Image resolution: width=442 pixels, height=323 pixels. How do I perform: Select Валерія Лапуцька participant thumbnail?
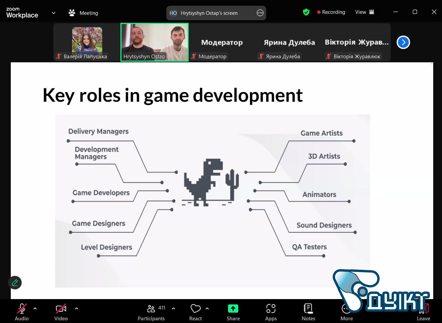pos(87,42)
